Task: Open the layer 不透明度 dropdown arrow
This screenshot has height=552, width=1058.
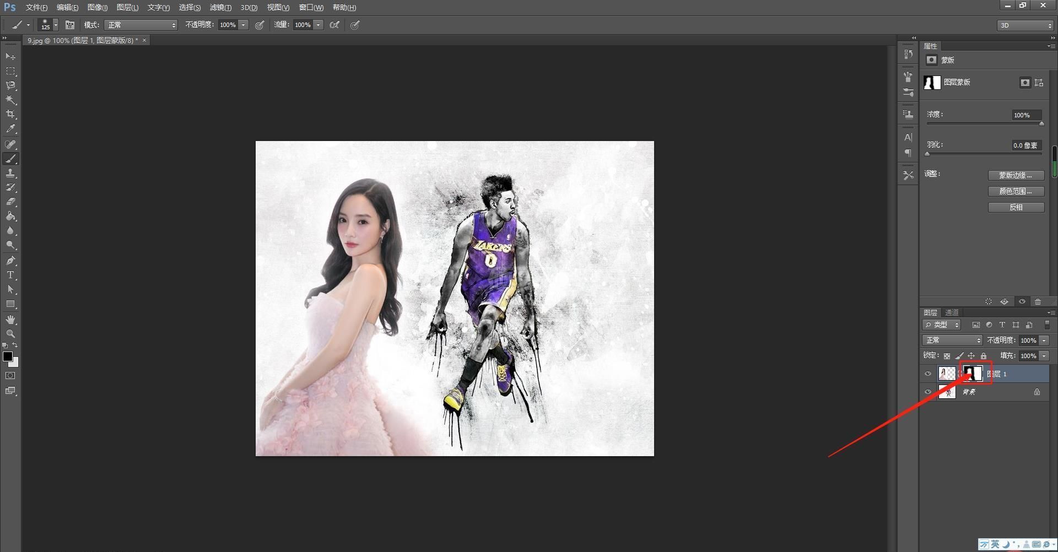Action: tap(1044, 340)
